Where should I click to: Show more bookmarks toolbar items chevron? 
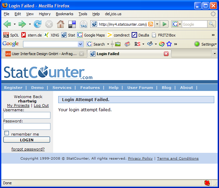coord(213,35)
